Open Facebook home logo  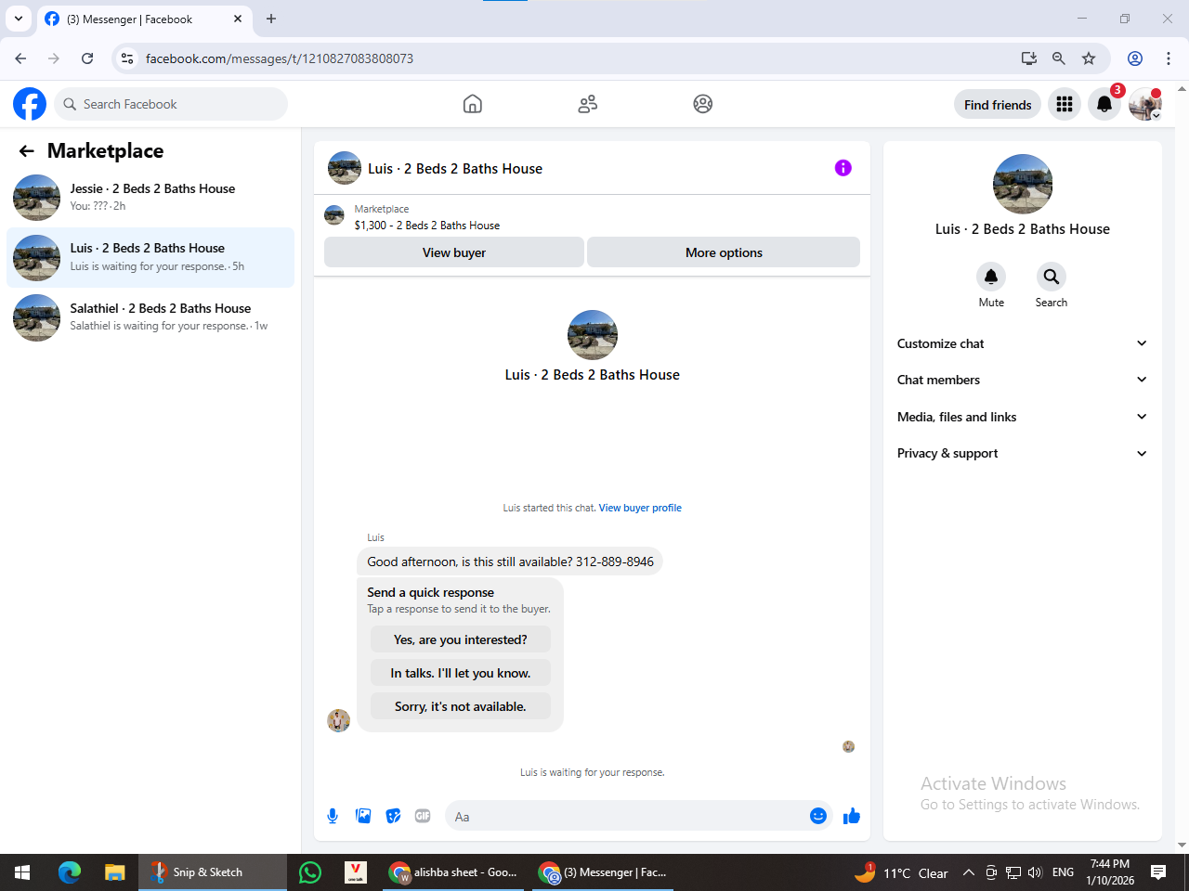click(x=30, y=104)
